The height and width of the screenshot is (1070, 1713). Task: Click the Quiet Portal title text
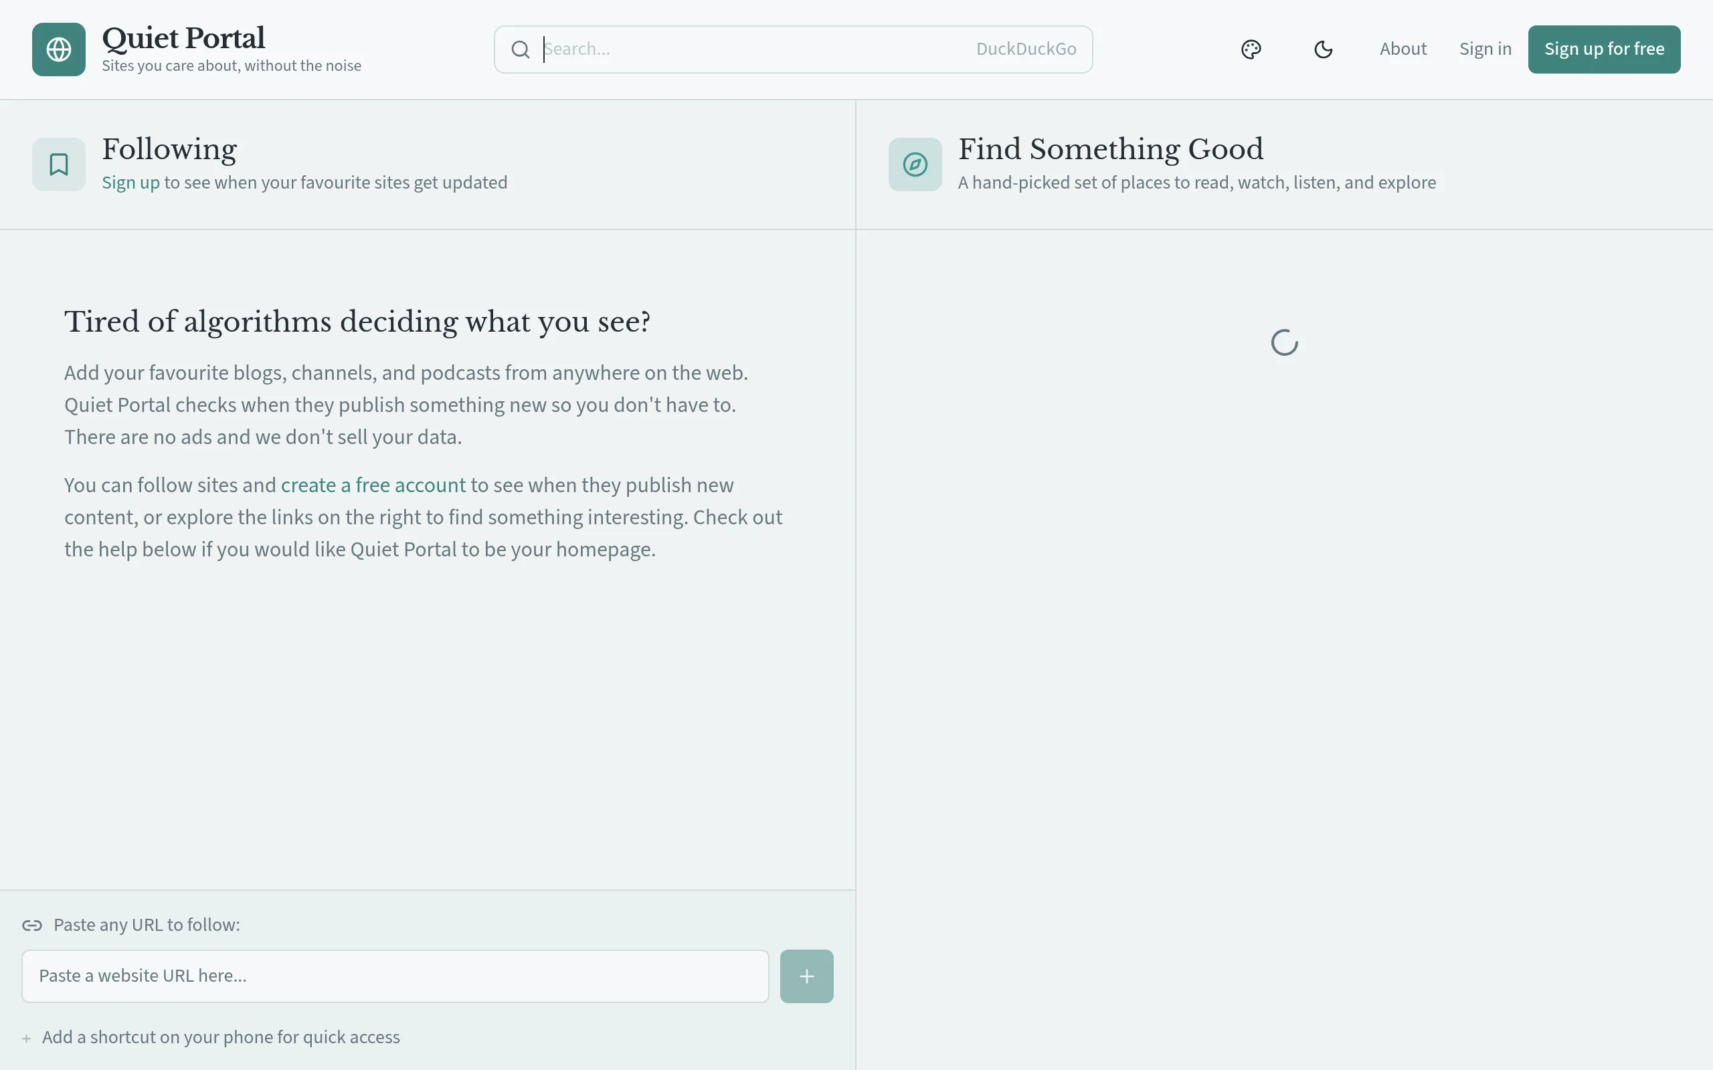click(x=183, y=38)
